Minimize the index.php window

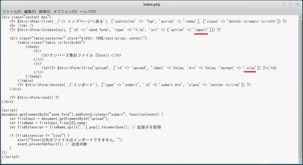[x=284, y=4]
